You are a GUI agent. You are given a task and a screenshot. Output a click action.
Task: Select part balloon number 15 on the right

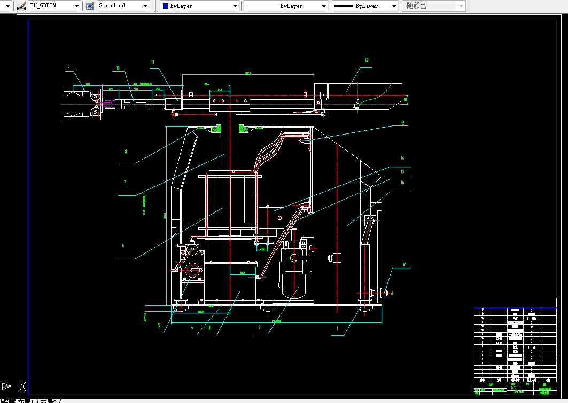coord(402,172)
